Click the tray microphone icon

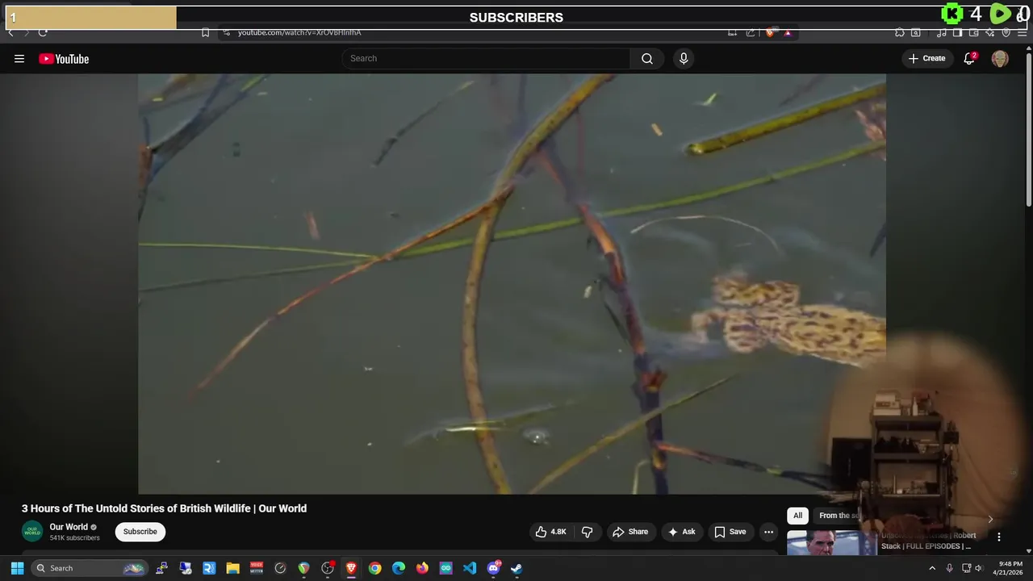pyautogui.click(x=949, y=568)
